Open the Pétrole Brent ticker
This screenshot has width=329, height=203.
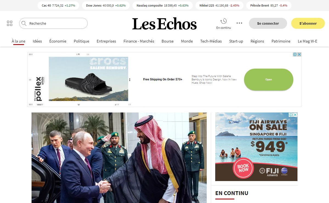coord(269,5)
